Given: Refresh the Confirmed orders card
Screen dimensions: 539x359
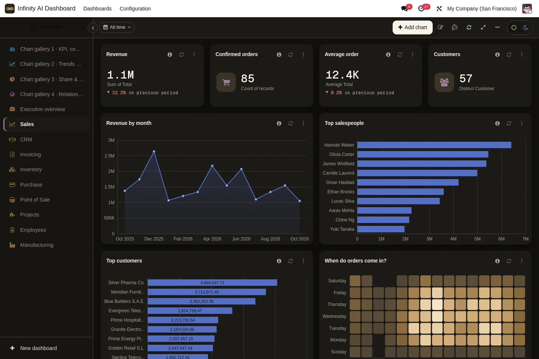Looking at the screenshot, I should [290, 55].
